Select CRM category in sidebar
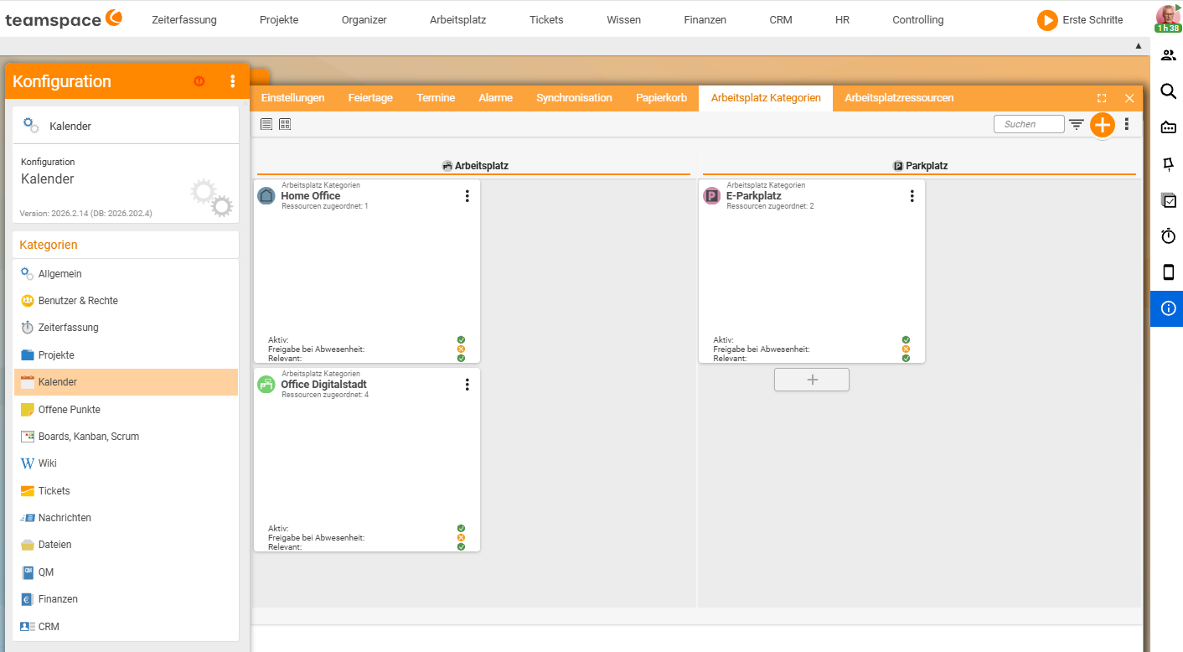Image resolution: width=1183 pixels, height=652 pixels. point(127,627)
